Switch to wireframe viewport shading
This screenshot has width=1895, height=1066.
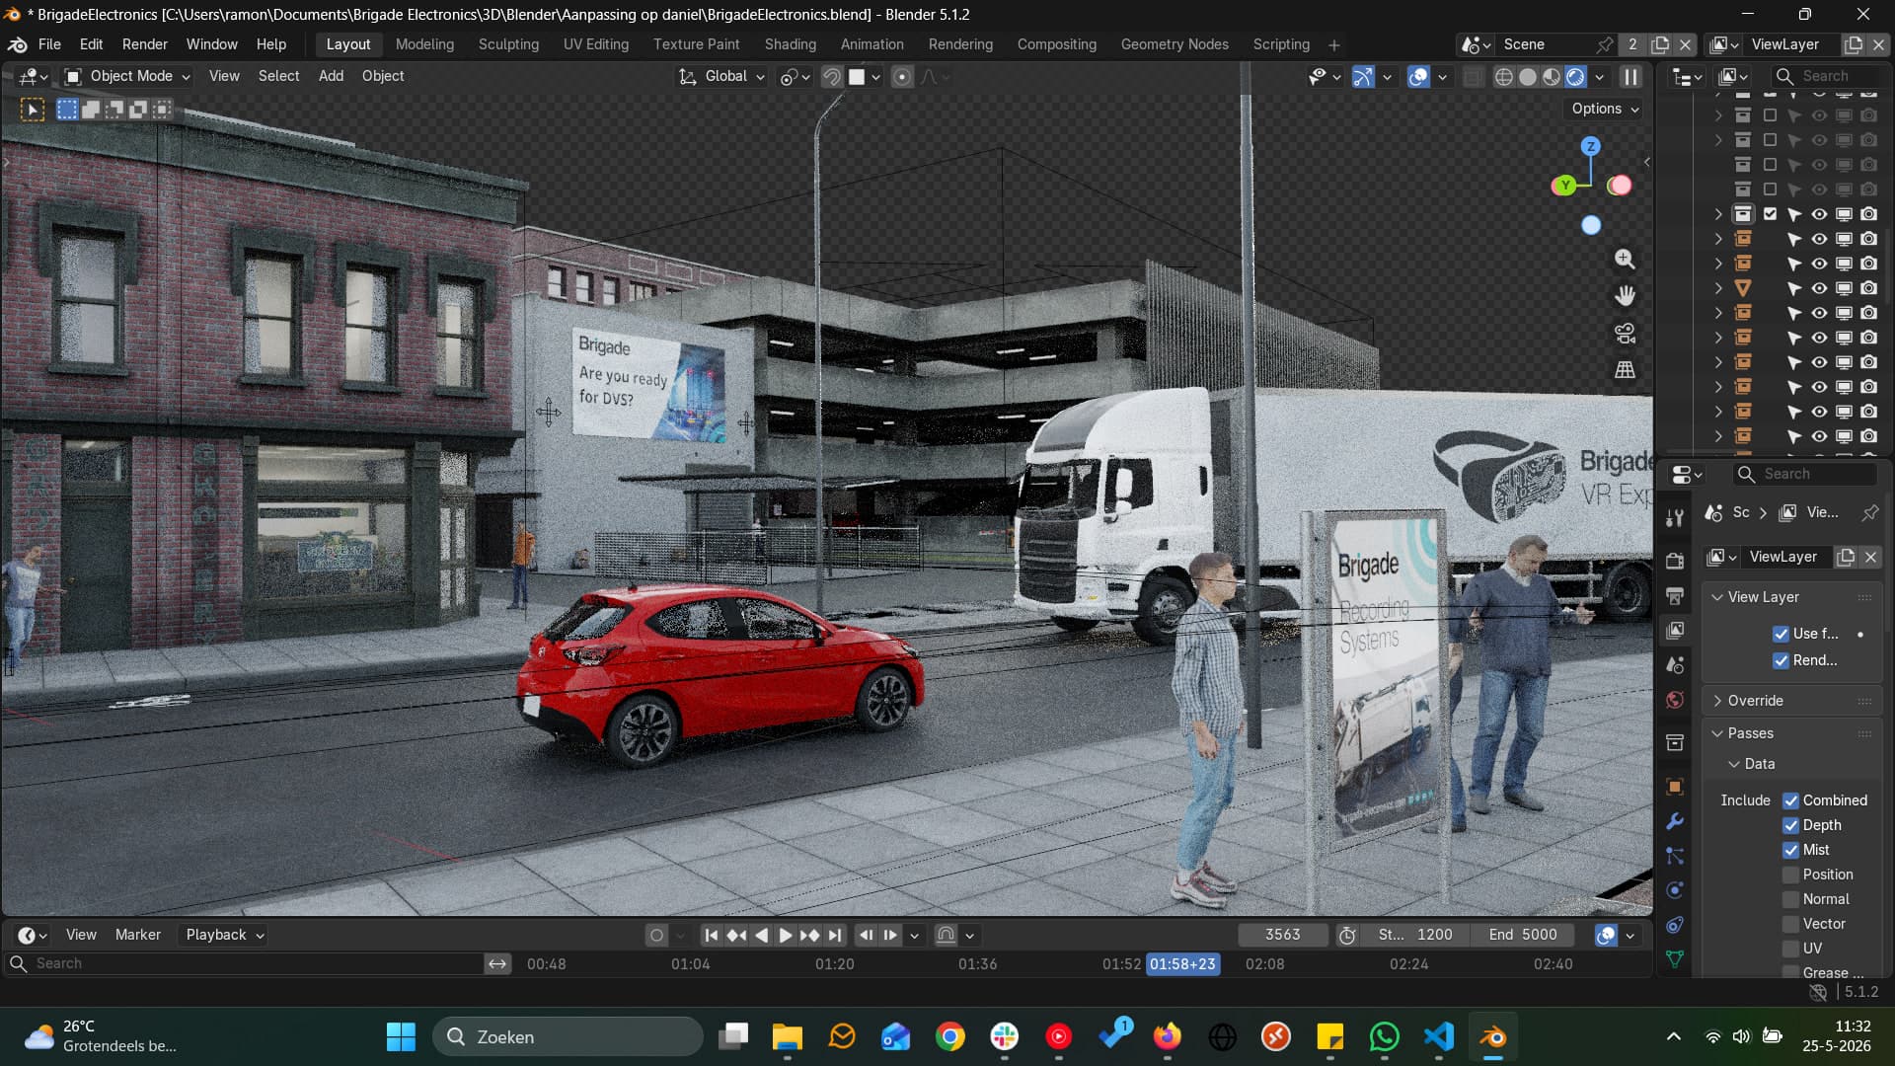(x=1503, y=76)
